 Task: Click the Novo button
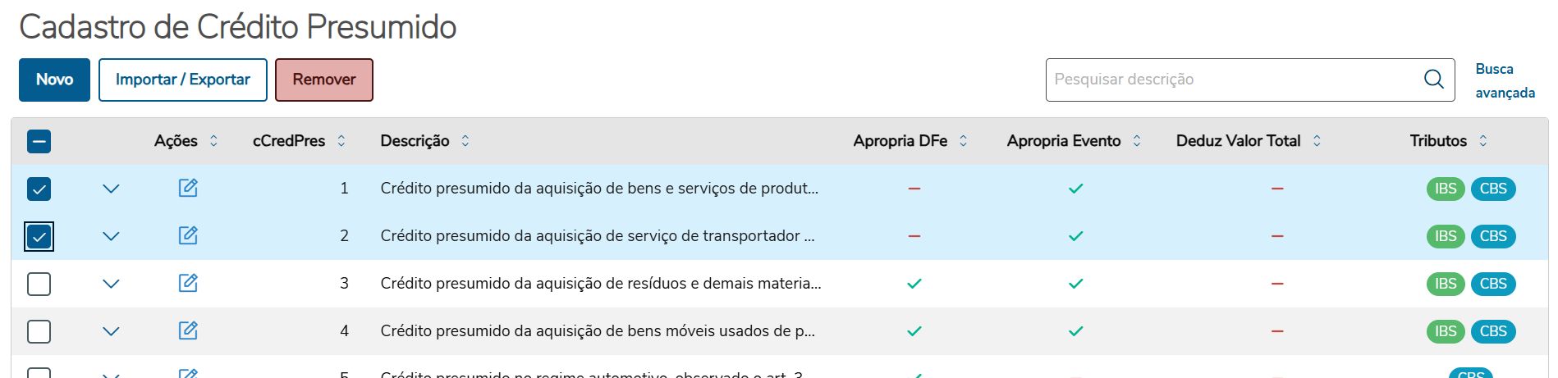(x=54, y=80)
